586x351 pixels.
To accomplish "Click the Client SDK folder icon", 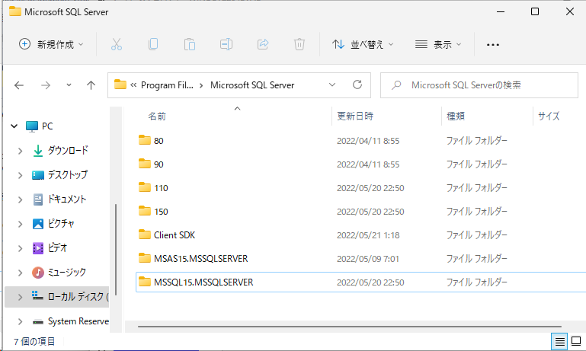I will click(145, 234).
